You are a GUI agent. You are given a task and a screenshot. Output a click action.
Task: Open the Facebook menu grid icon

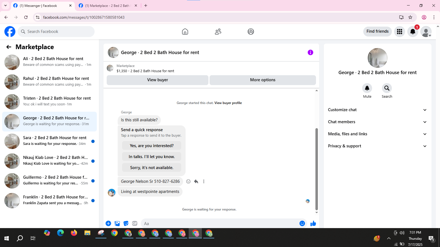tap(400, 32)
